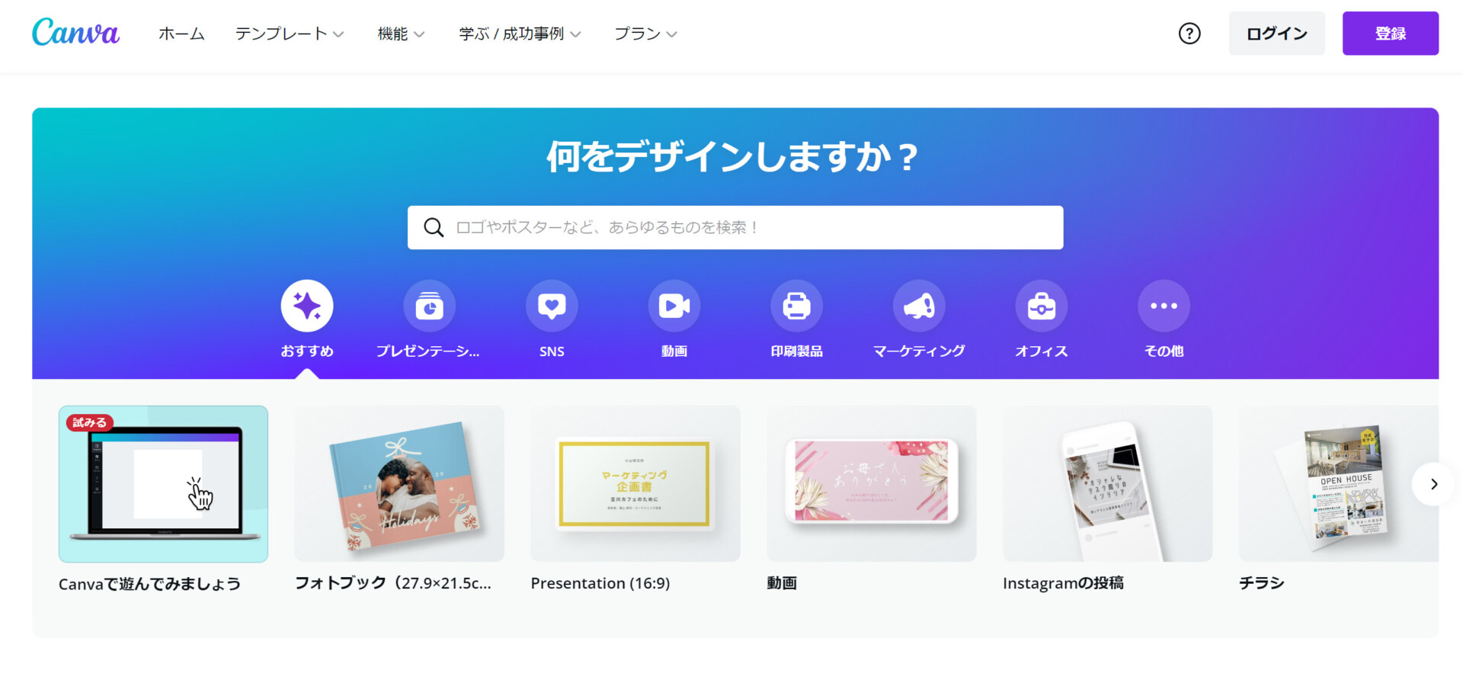Select the オフィス briefcase category icon

pyautogui.click(x=1042, y=306)
